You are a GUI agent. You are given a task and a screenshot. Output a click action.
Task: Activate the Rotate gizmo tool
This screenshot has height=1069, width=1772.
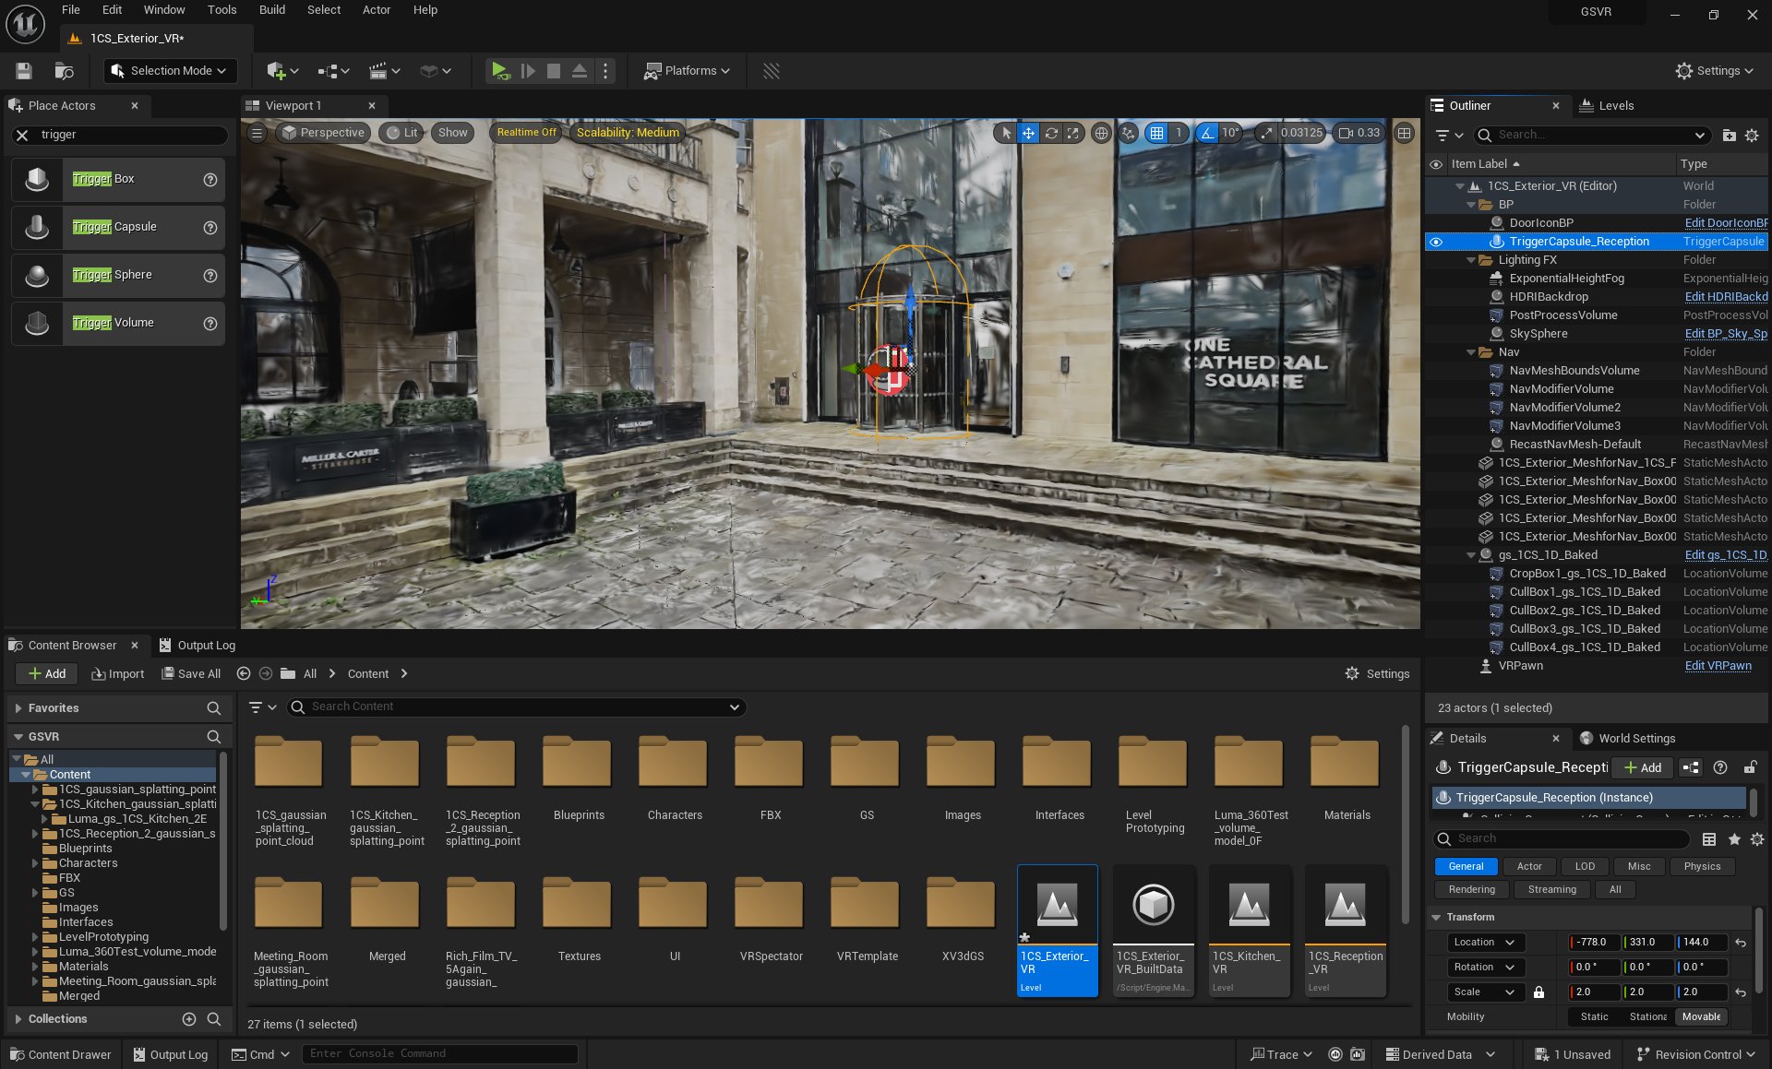1051,133
